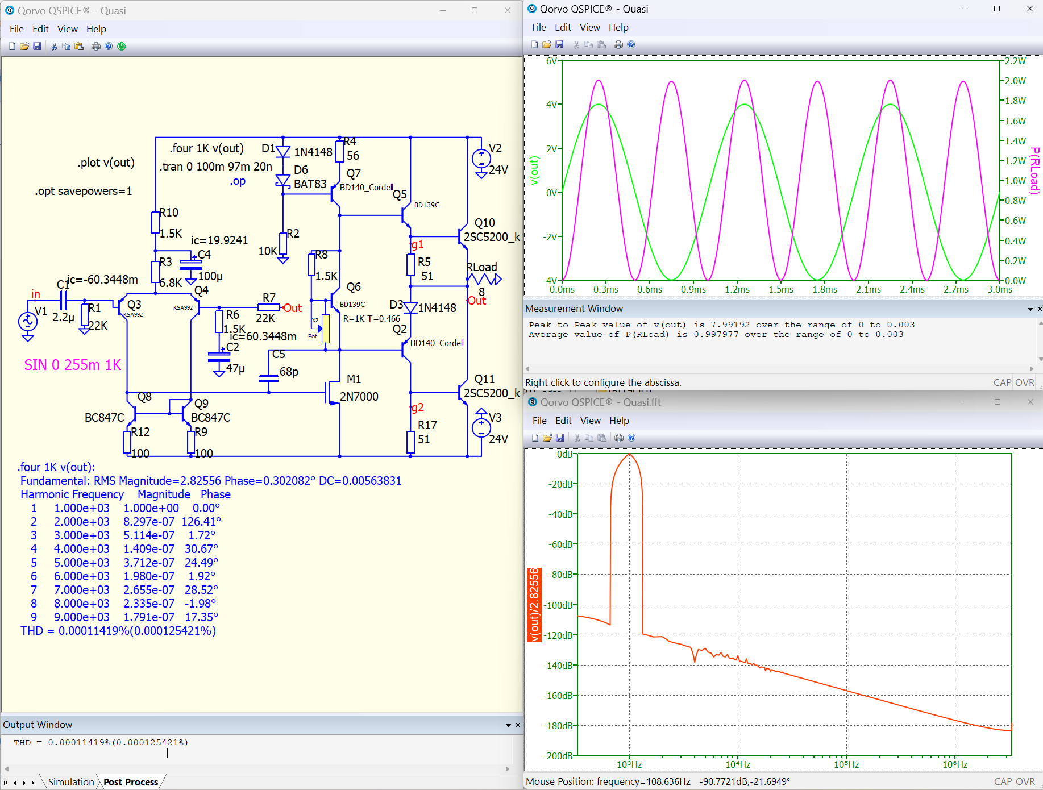This screenshot has height=790, width=1043.
Task: Click the red 'in' net label
Action: click(36, 294)
